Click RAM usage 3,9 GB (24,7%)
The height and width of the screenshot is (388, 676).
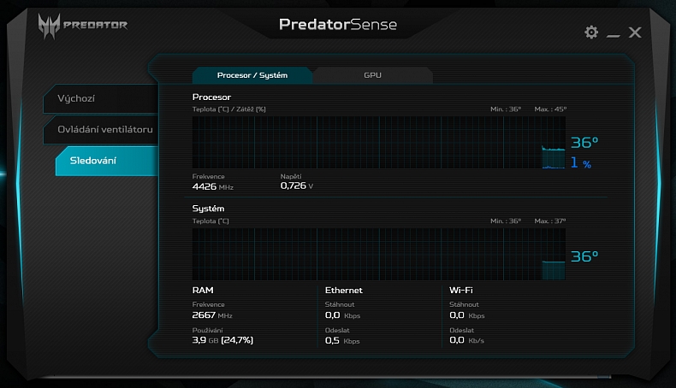pos(222,340)
